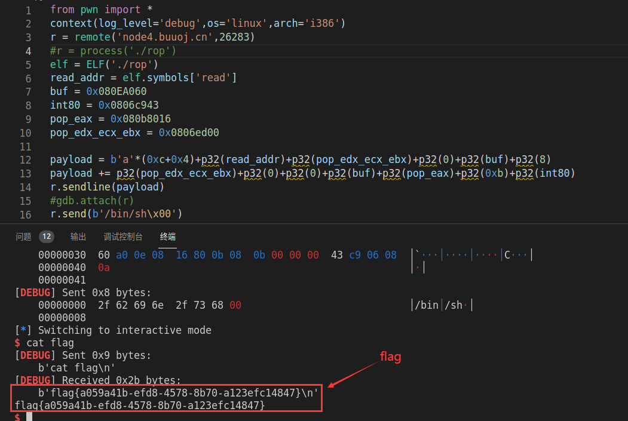Click the problems count badge 12
The width and height of the screenshot is (628, 421).
[x=47, y=236]
